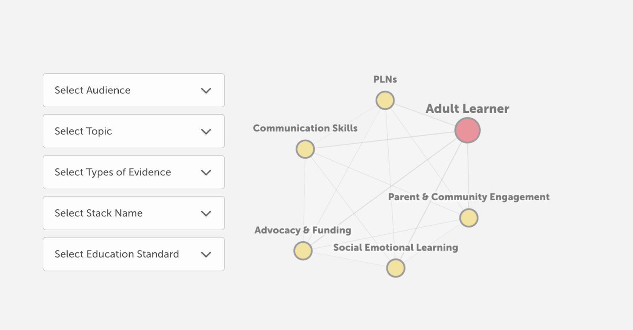Click the Adult Learner text label
Viewport: 633px width, 330px height.
tap(467, 108)
